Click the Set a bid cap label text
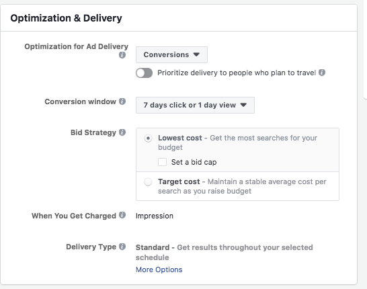 click(x=194, y=162)
